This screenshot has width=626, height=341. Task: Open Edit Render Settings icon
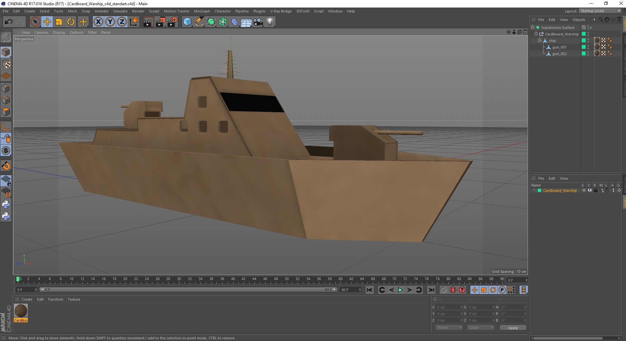coord(172,22)
